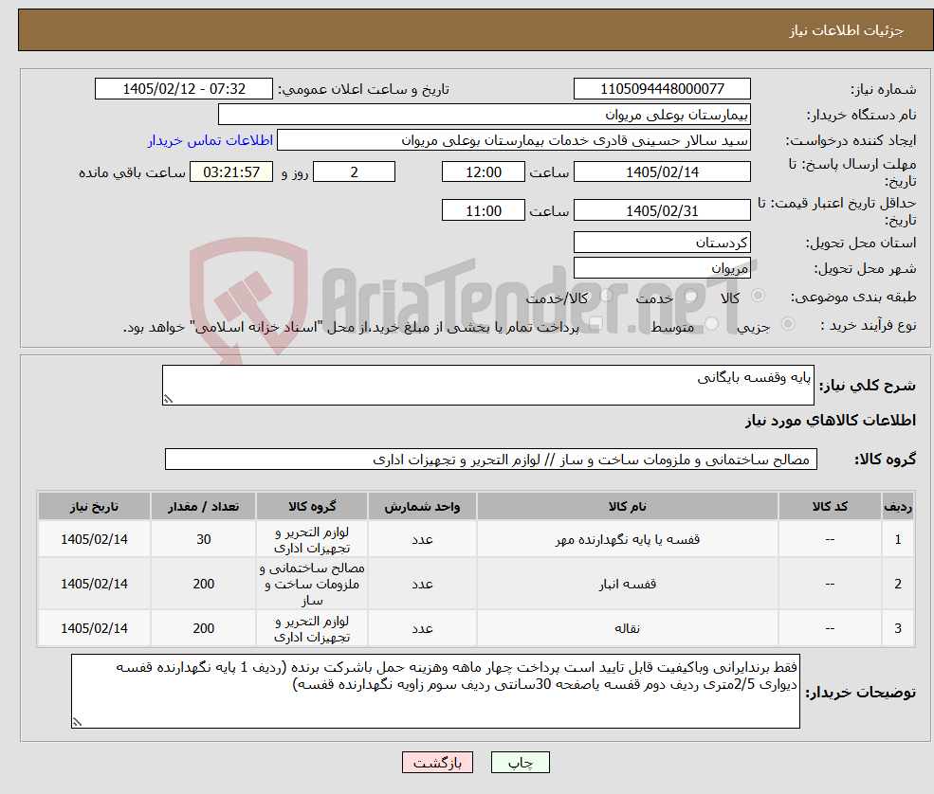Click the general need description textarea

click(487, 385)
